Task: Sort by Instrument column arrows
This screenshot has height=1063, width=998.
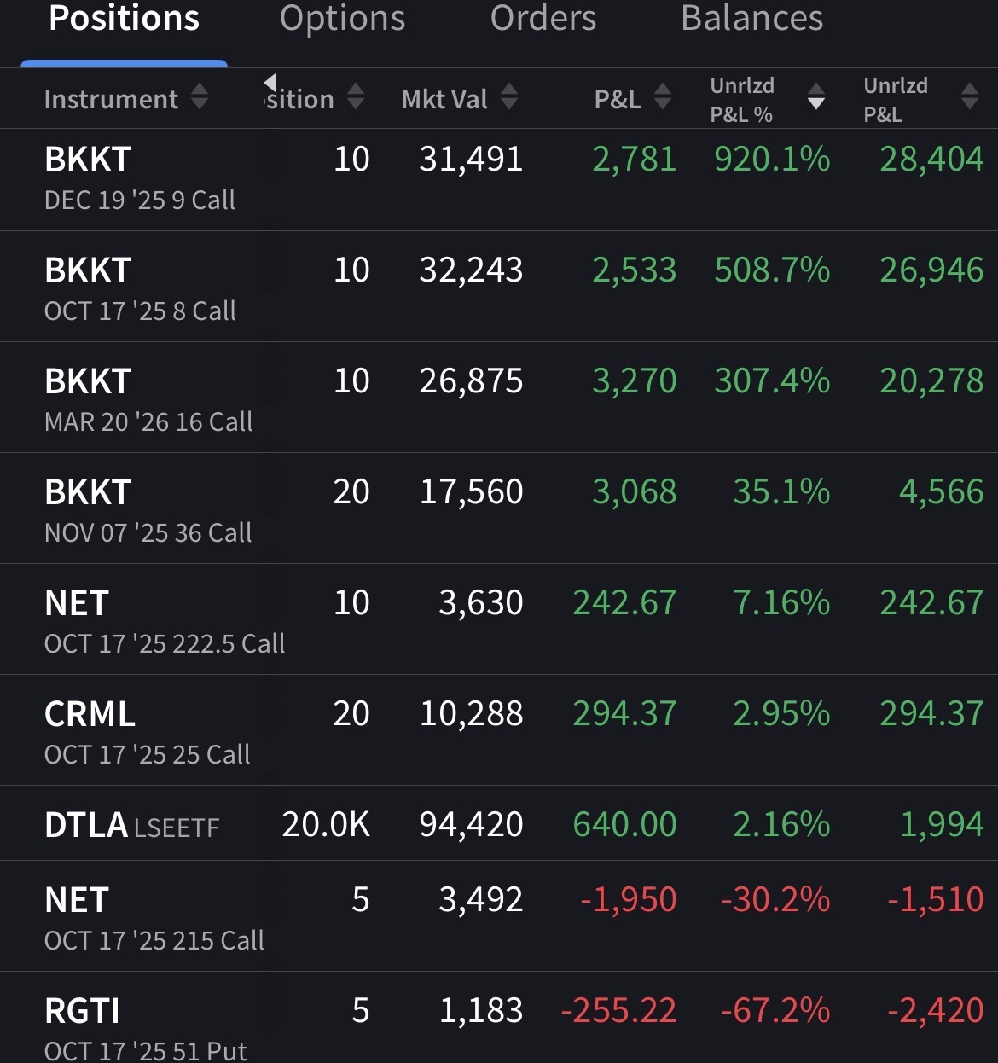Action: pyautogui.click(x=199, y=97)
